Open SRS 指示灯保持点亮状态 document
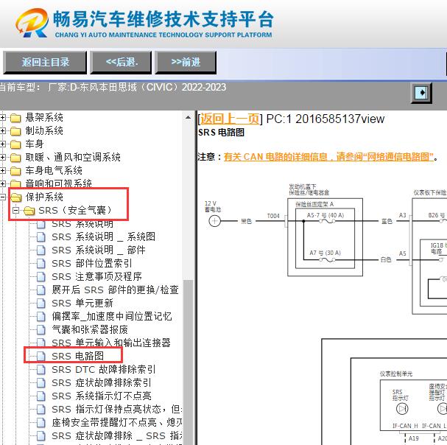 [x=117, y=409]
